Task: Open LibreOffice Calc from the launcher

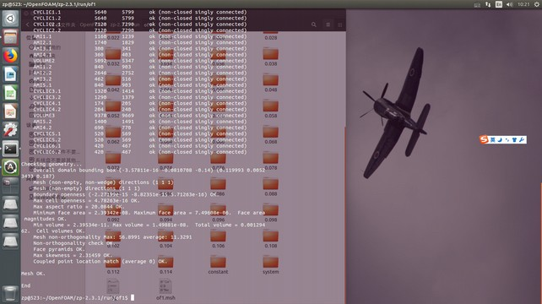Action: pos(10,93)
